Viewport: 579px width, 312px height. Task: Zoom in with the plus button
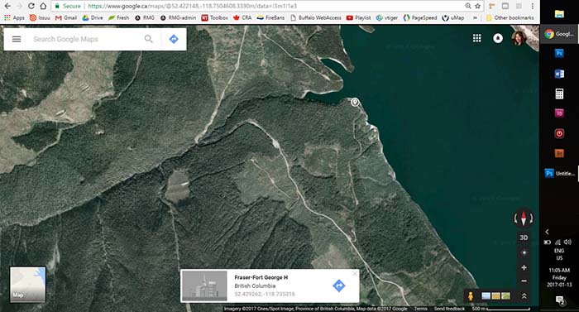[x=524, y=267]
